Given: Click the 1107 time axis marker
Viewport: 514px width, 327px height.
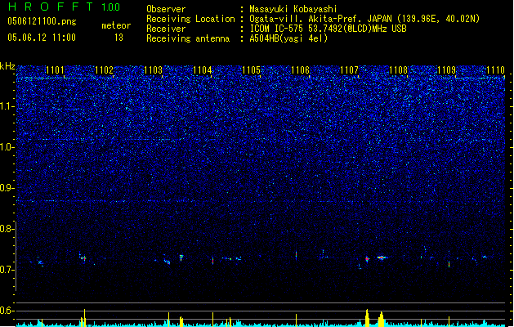Looking at the screenshot, I should (x=350, y=70).
